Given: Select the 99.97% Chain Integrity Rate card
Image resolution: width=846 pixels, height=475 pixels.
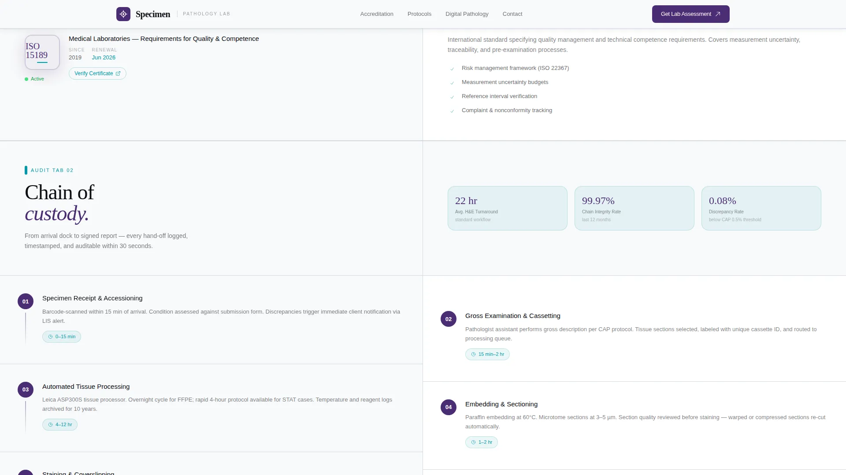Looking at the screenshot, I should (x=634, y=208).
